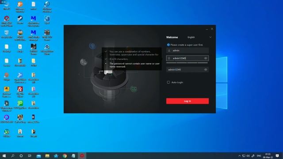Launch Google Chrome from the taskbar

tap(65, 156)
